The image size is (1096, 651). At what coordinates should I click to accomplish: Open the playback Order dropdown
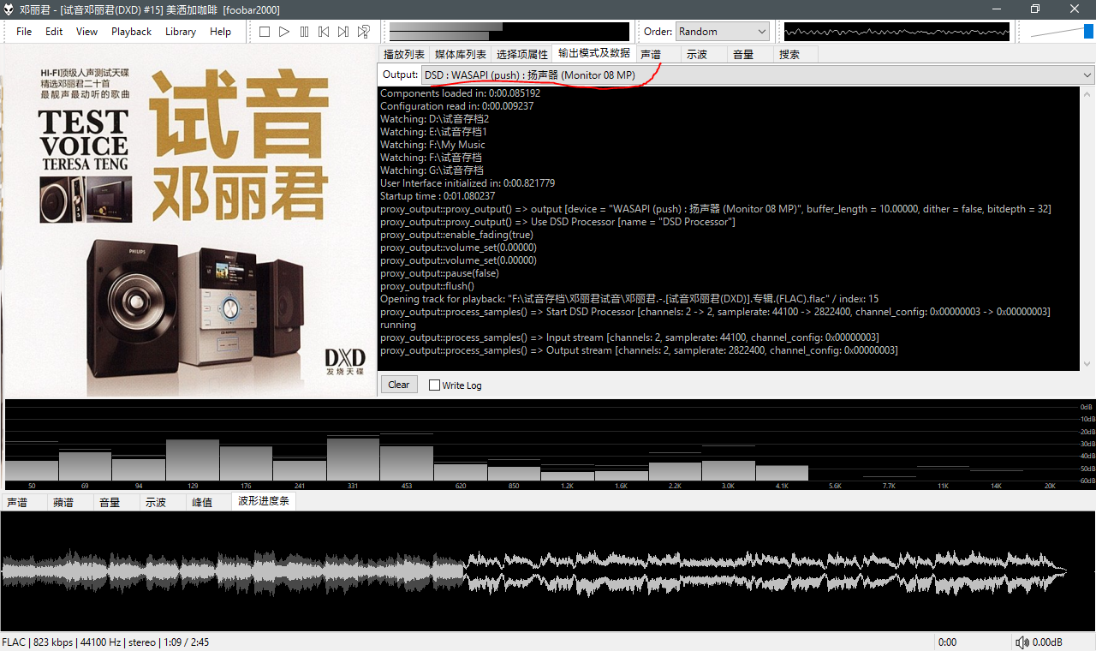(x=723, y=32)
